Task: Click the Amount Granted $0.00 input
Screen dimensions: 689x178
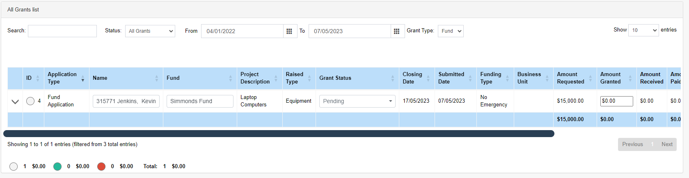Action: click(x=616, y=101)
